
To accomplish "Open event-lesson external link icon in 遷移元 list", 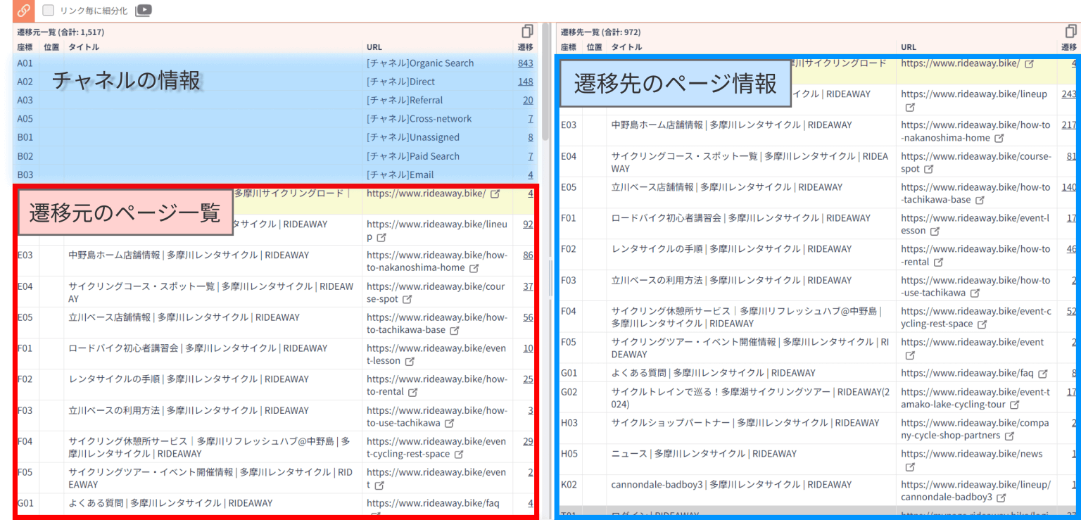I will [410, 361].
